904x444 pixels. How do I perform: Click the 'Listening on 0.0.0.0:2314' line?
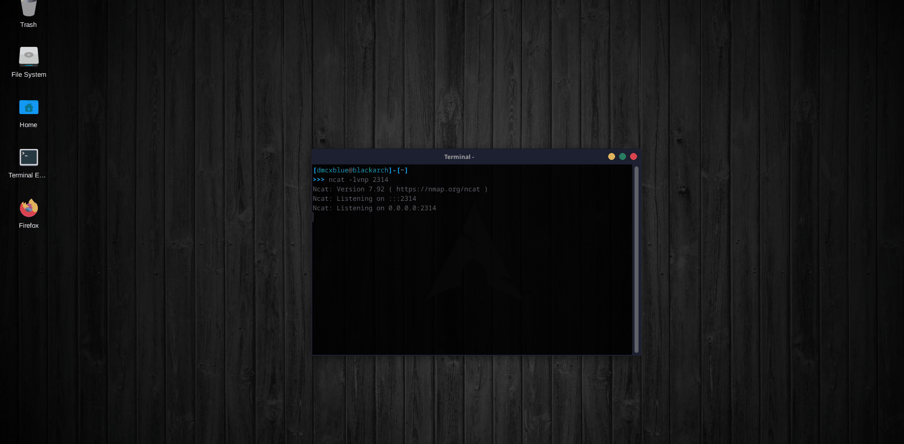375,208
